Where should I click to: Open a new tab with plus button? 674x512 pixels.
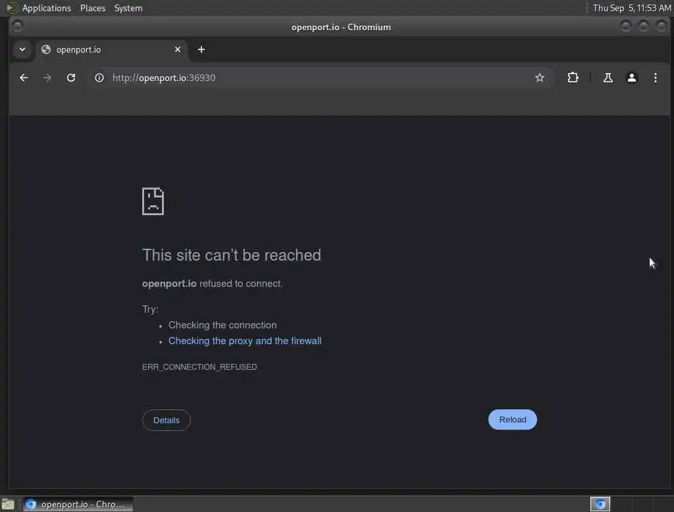201,49
